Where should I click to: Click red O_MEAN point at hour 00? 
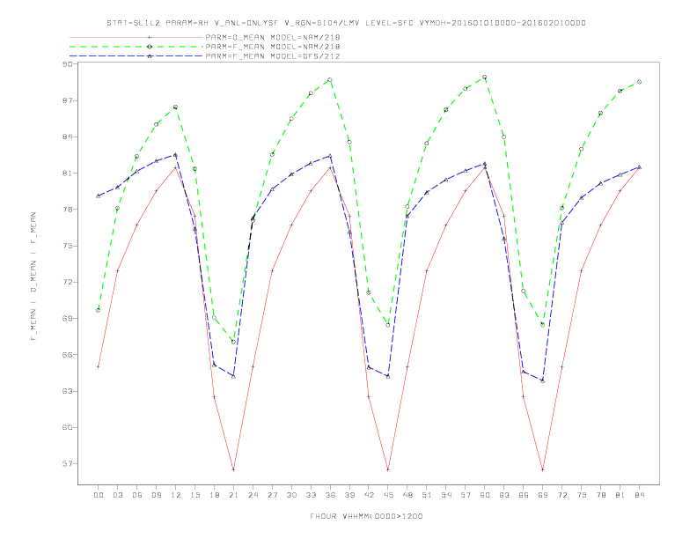point(99,367)
